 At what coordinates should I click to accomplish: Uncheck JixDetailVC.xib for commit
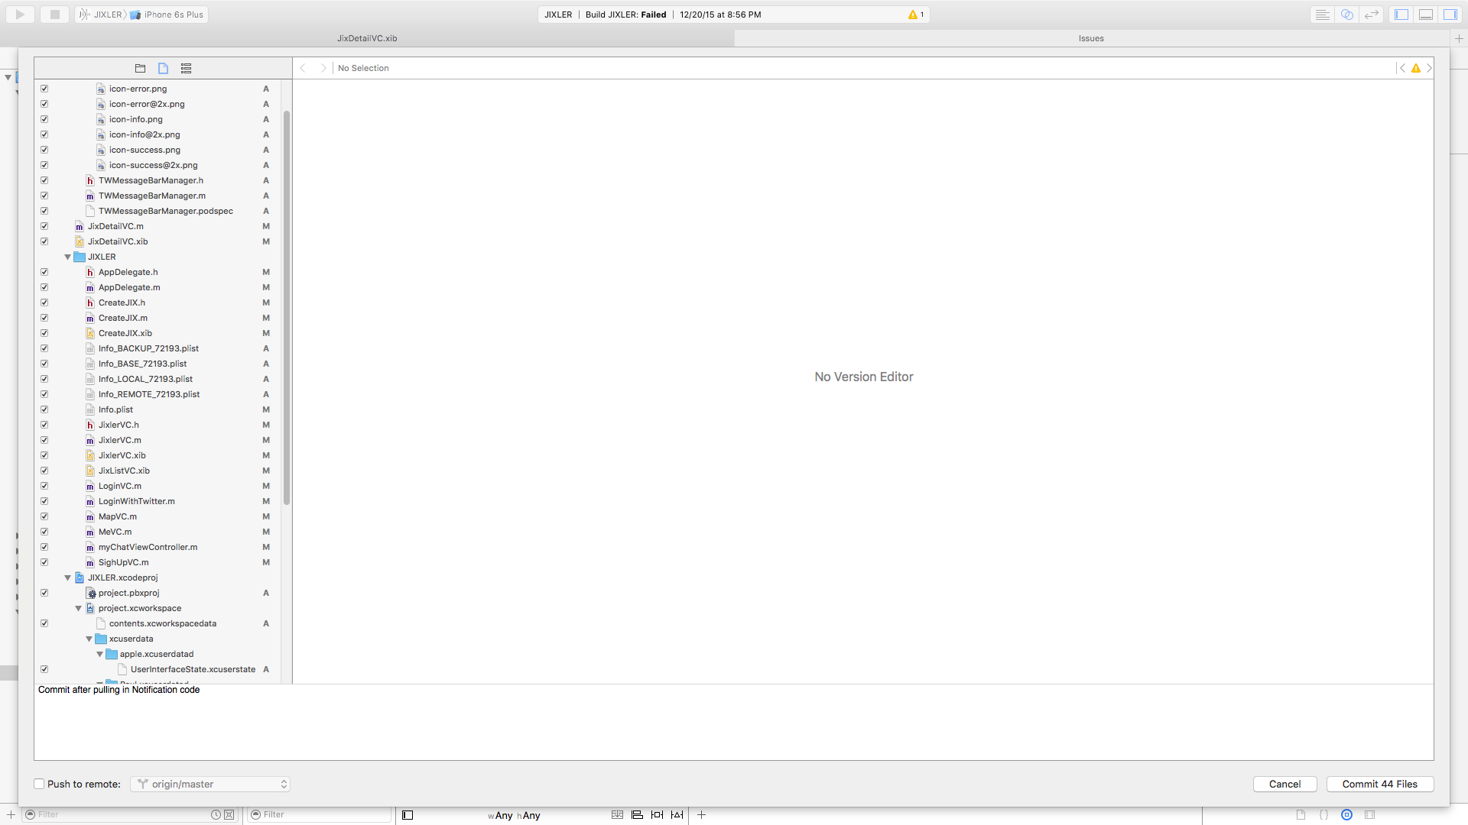pyautogui.click(x=44, y=241)
